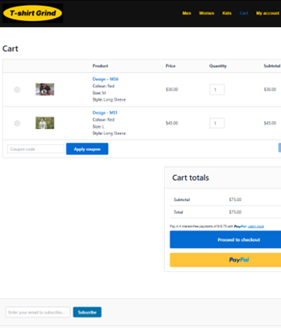Focus the MS1 quantity field
This screenshot has height=328, width=281.
click(217, 123)
